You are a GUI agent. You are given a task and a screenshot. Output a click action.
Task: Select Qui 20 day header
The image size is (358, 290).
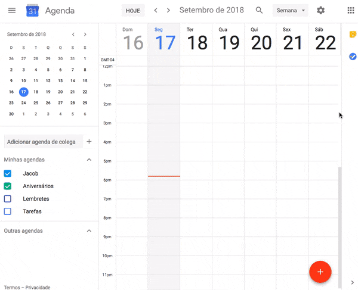261,39
